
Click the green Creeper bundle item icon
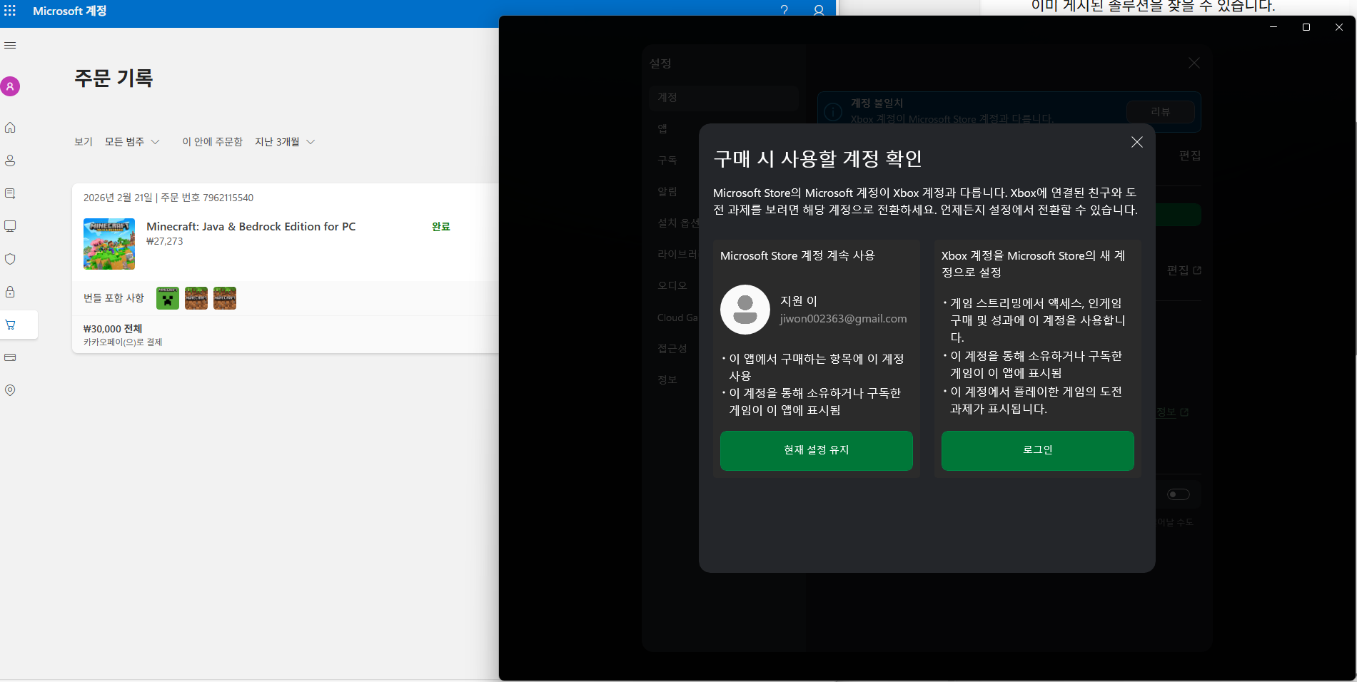(168, 298)
